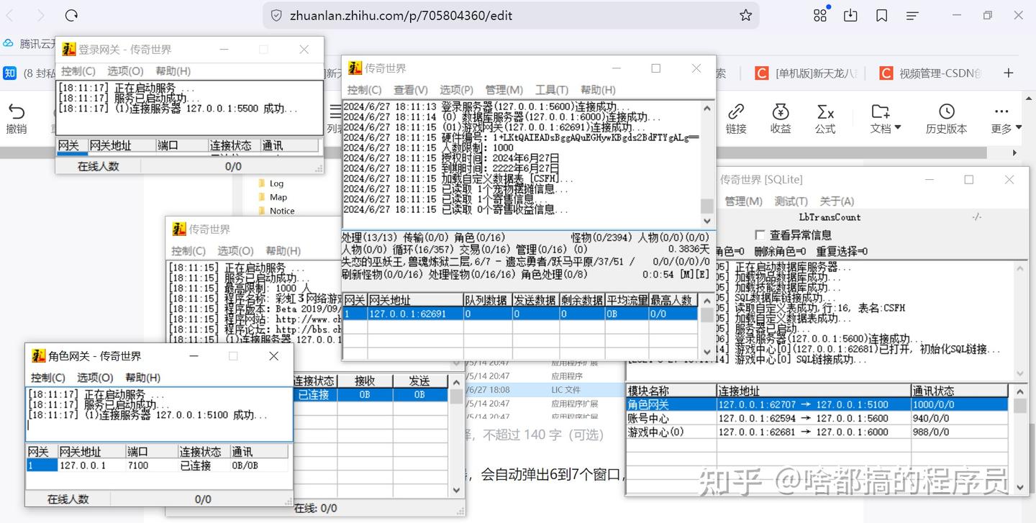The image size is (1036, 523).
Task: Click the 接收 column header
Action: (365, 381)
